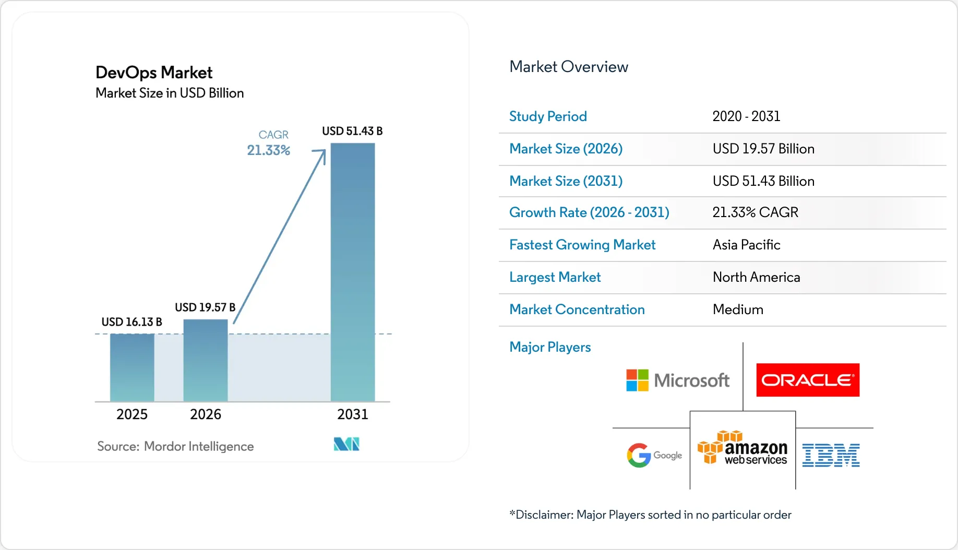
Task: Click the 2025 x-axis label
Action: 132,414
